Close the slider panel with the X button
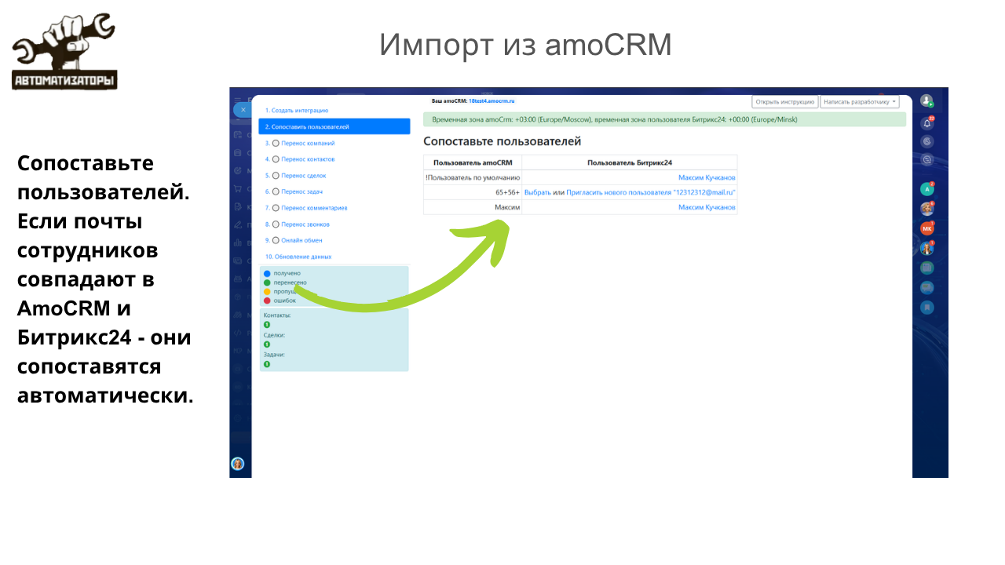 [243, 110]
